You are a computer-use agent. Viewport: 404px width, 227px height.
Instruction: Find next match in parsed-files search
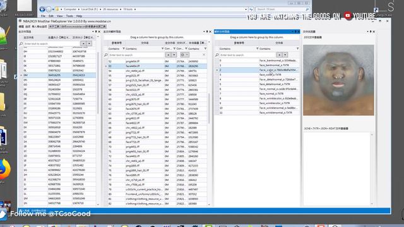(285, 55)
